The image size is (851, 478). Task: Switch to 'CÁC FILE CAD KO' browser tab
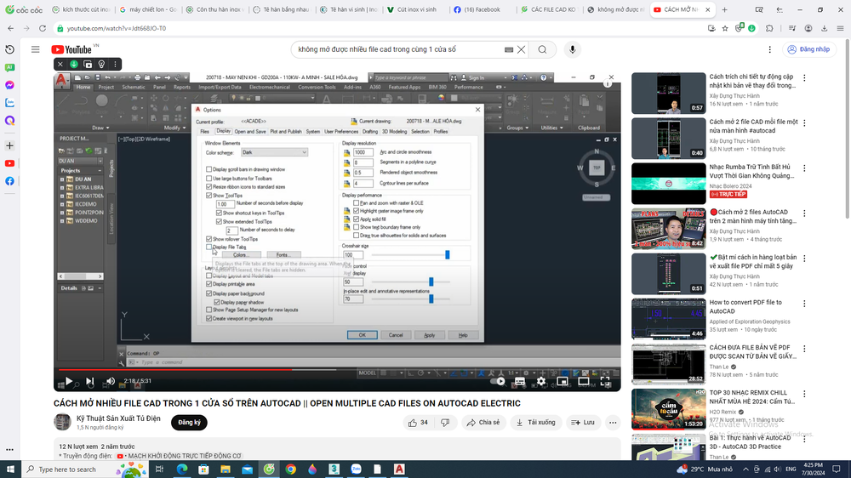pos(548,9)
